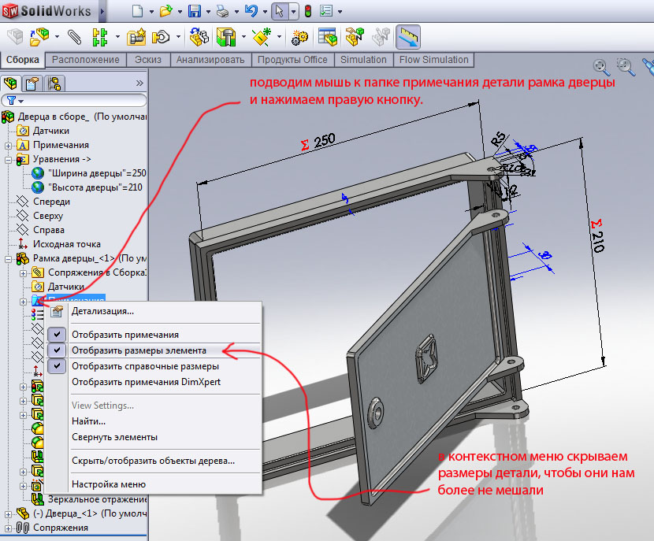
Task: Click the Save icon in top toolbar
Action: [195, 12]
